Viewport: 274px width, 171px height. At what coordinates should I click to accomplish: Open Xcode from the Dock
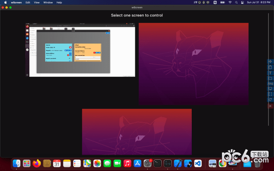coord(178,164)
